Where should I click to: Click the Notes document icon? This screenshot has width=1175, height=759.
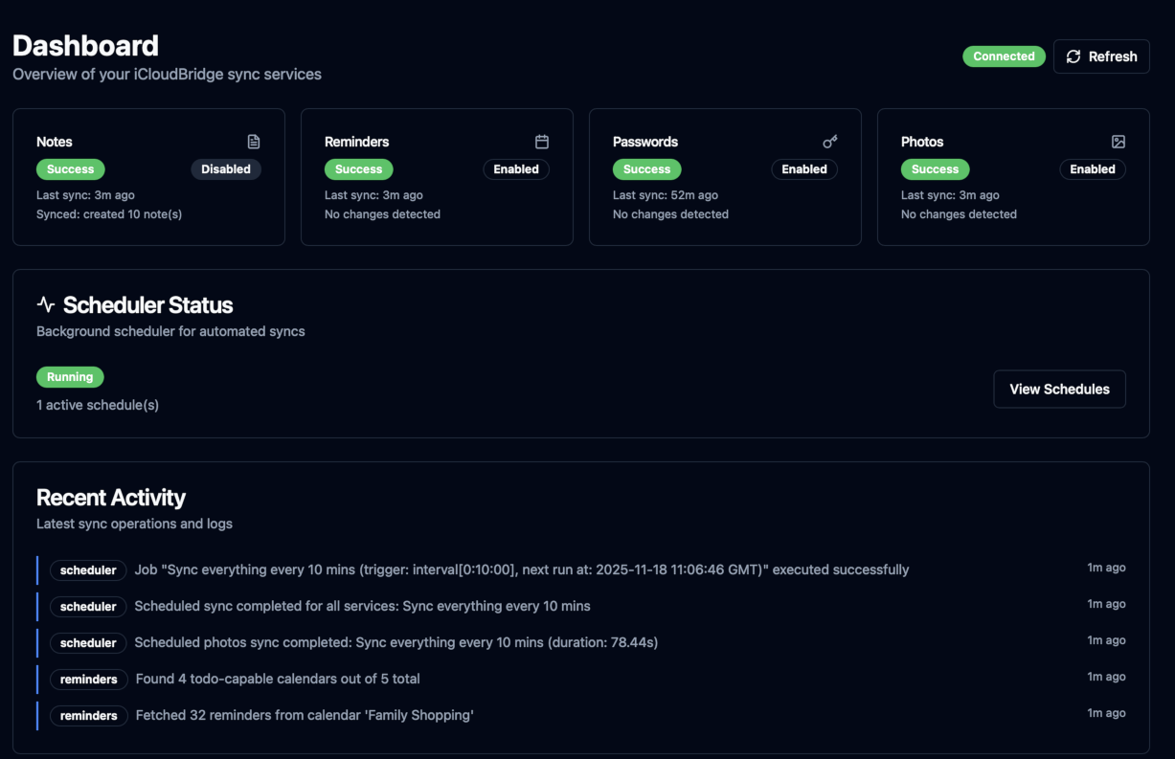coord(254,142)
